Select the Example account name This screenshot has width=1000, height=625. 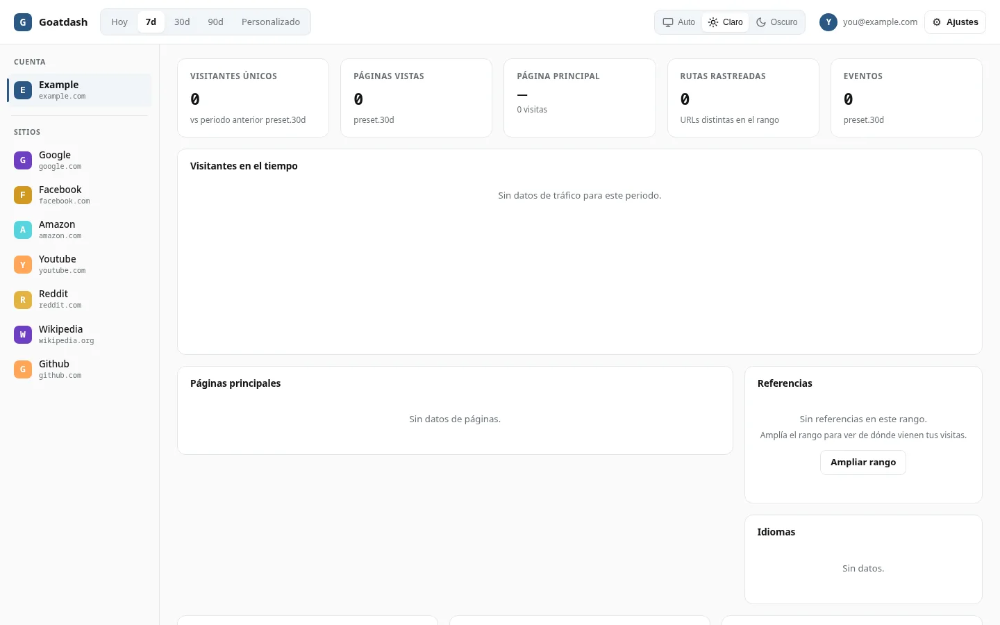[58, 85]
